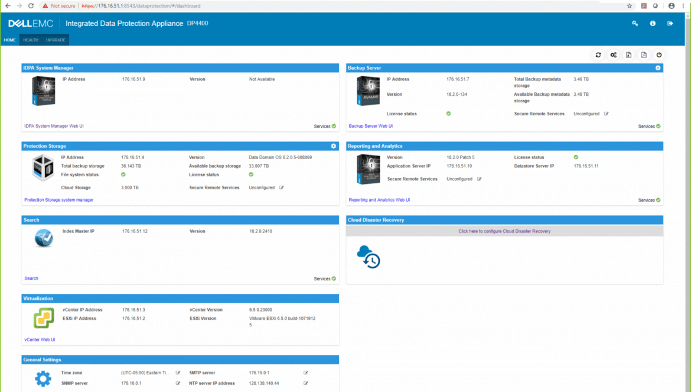Reload the page in the browser
This screenshot has height=392, width=691.
click(31, 6)
